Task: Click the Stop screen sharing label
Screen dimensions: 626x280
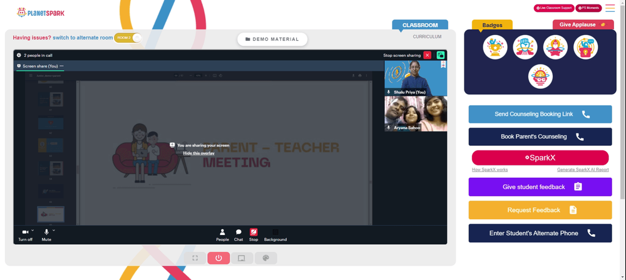Action: coord(402,56)
